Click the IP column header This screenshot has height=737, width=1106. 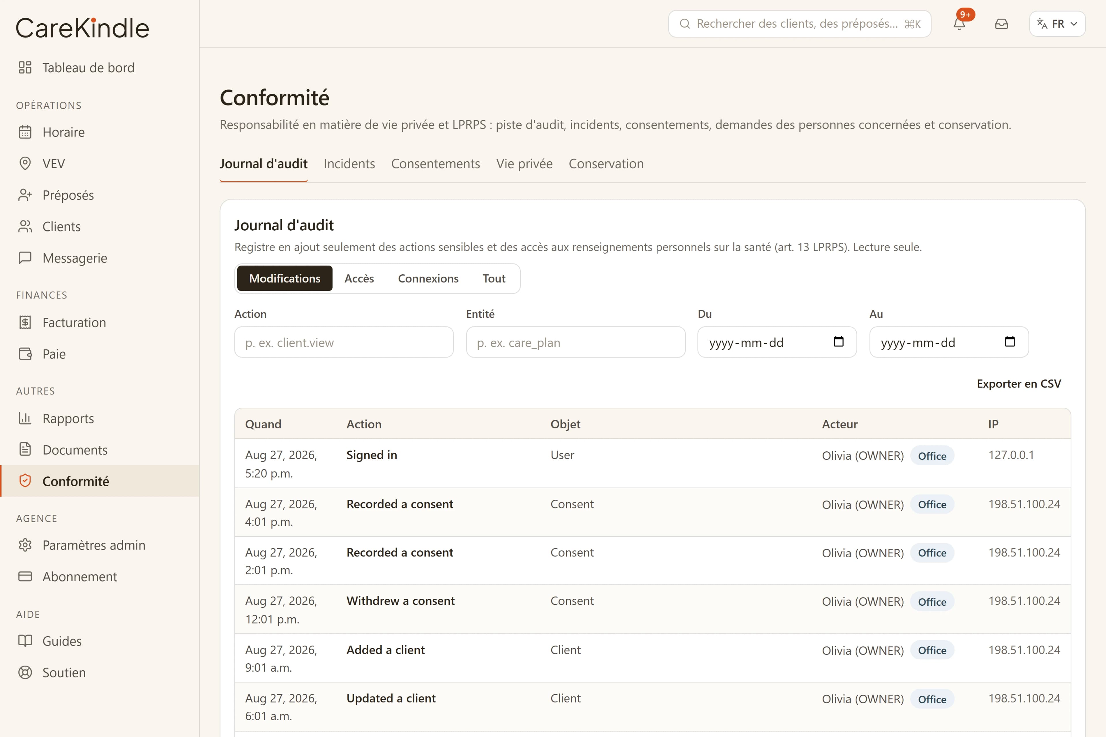click(993, 424)
